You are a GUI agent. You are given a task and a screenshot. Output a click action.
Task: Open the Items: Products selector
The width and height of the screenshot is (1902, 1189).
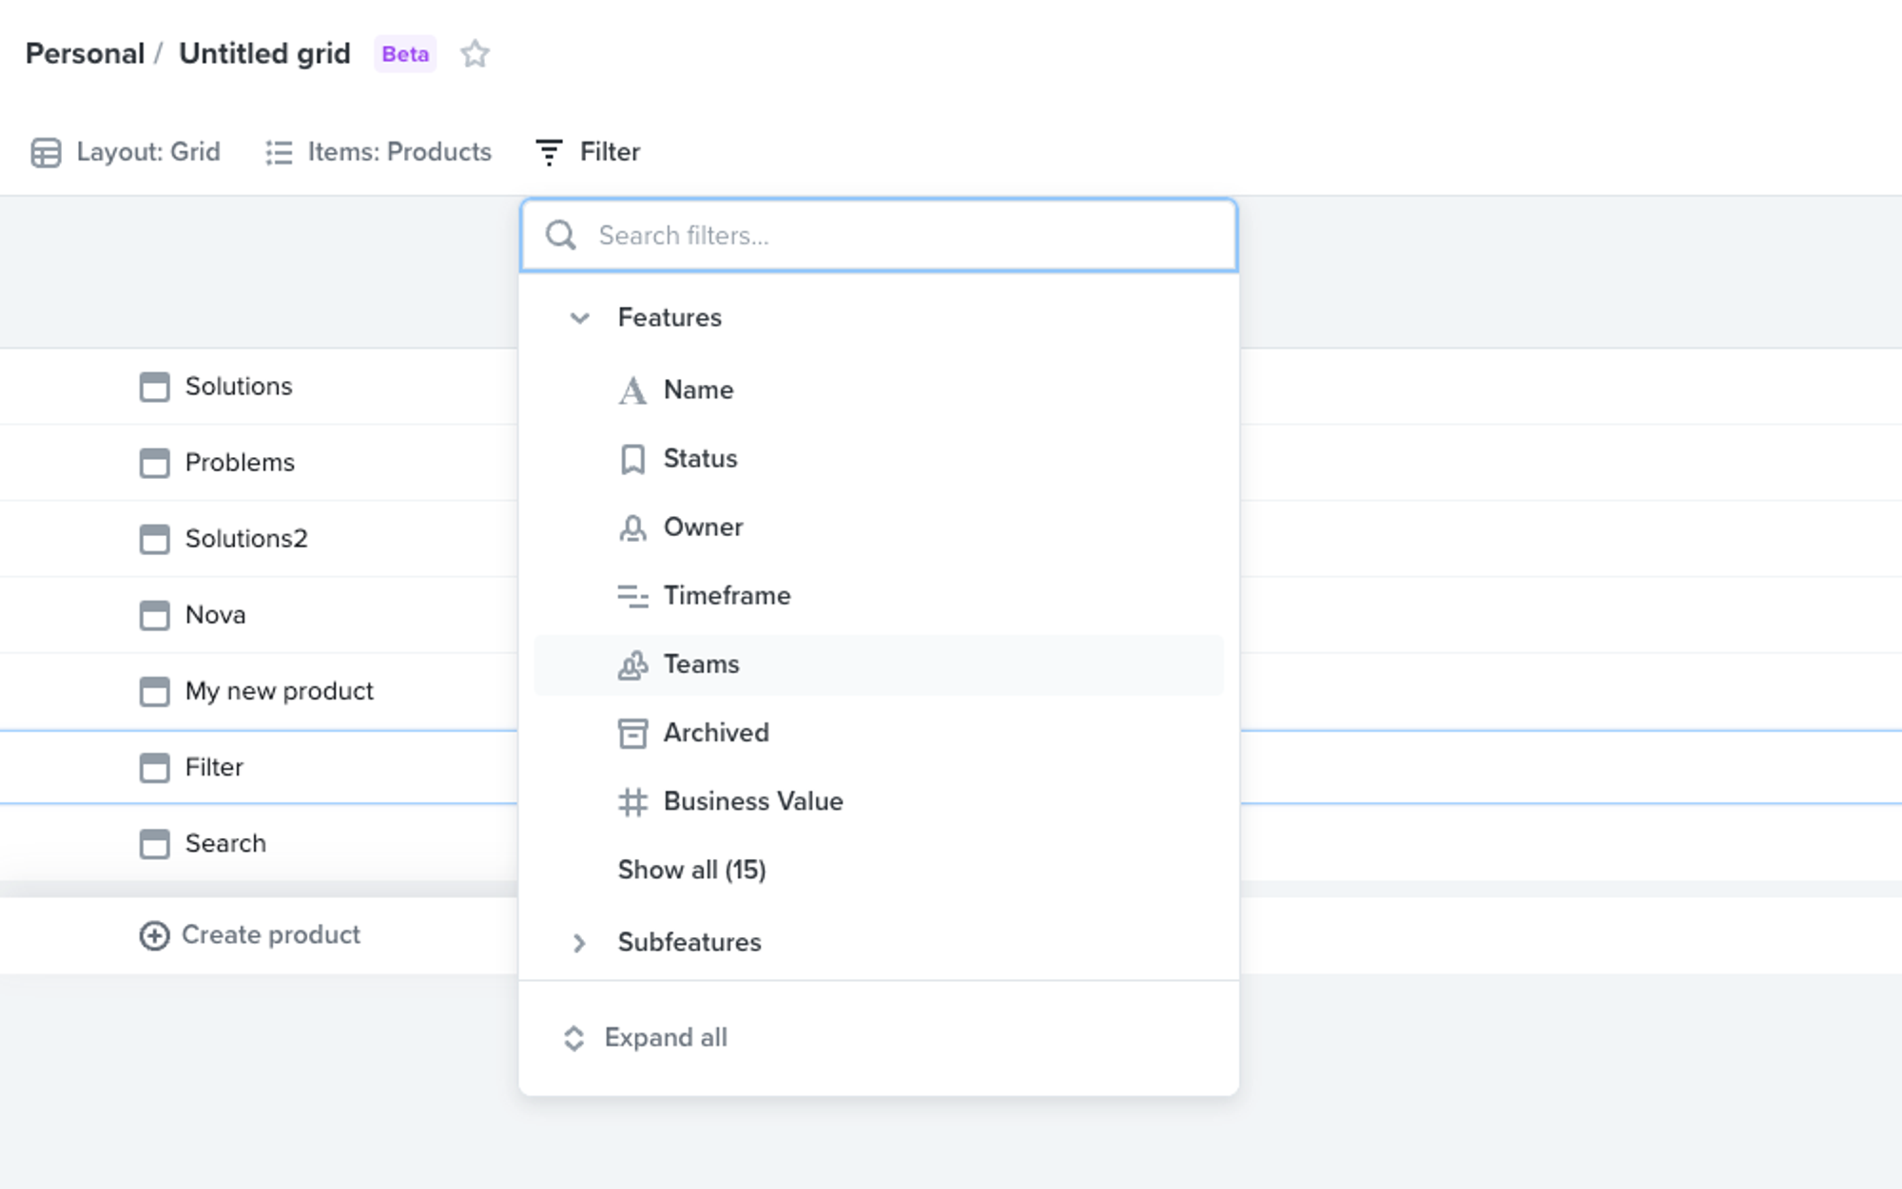coord(378,151)
